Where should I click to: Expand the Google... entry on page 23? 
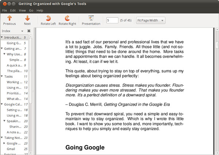4,143
